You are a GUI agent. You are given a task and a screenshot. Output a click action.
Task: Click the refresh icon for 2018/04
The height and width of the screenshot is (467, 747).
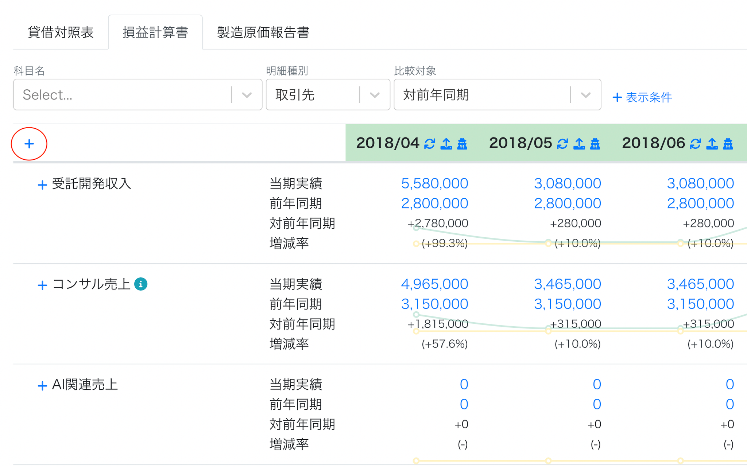[429, 144]
